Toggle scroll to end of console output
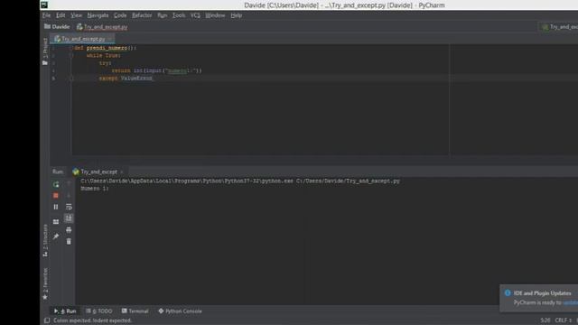Viewport: 578px width, 325px height. coord(69,218)
